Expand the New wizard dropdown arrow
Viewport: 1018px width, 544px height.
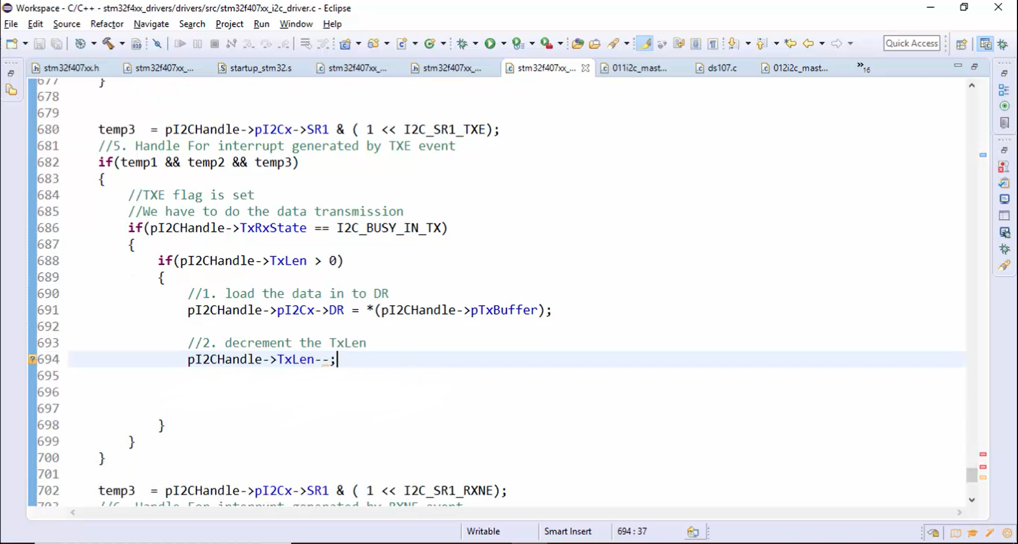pos(25,44)
